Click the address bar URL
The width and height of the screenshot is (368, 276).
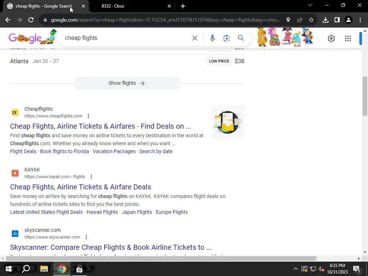[x=165, y=20]
